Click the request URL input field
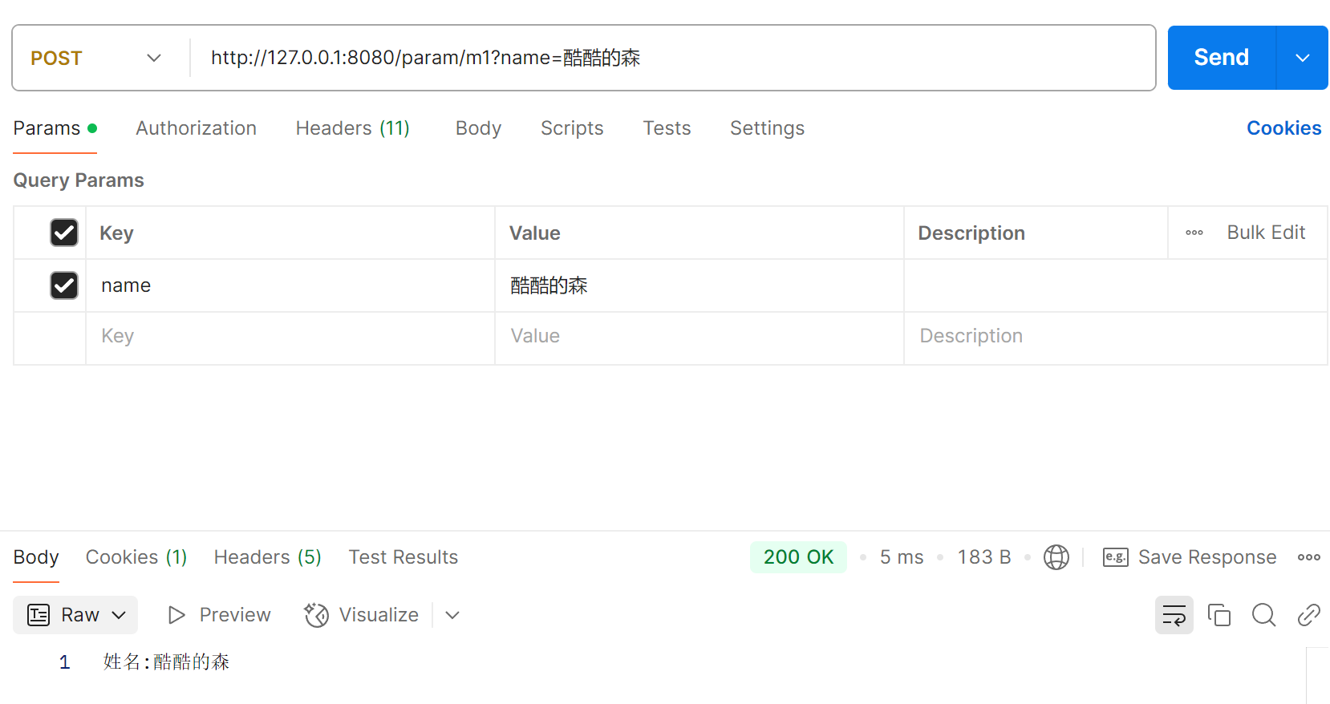This screenshot has height=704, width=1330. (674, 58)
